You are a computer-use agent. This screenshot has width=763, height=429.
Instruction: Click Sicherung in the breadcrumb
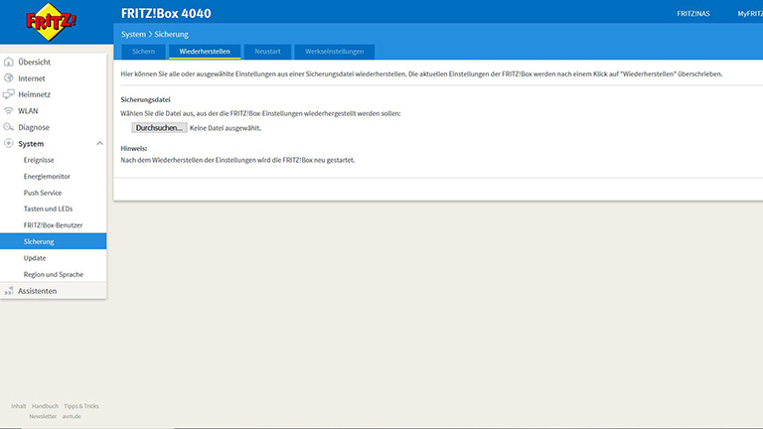[x=171, y=34]
